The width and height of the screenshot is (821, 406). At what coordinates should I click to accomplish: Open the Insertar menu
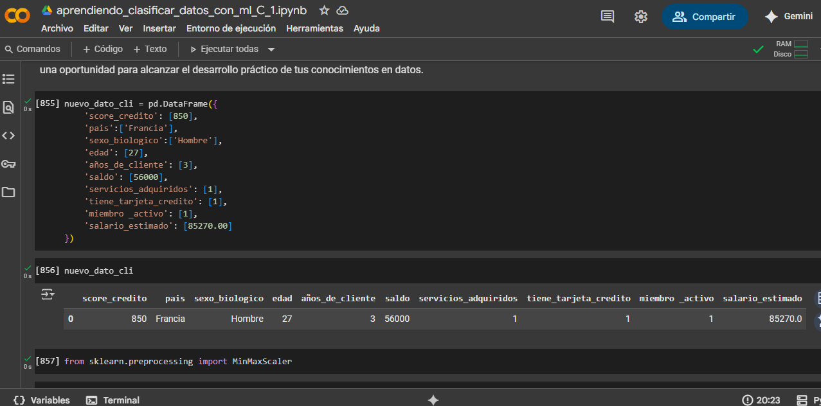[x=159, y=28]
